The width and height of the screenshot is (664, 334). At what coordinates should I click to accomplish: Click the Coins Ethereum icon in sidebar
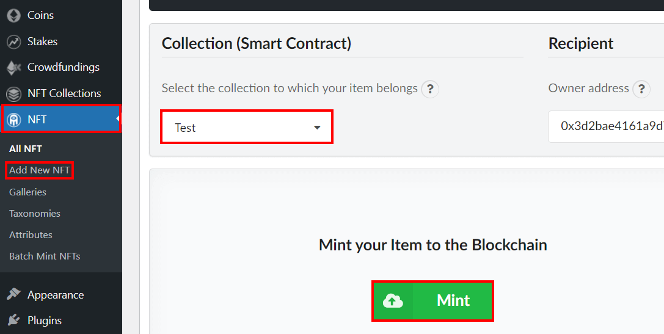(x=13, y=16)
